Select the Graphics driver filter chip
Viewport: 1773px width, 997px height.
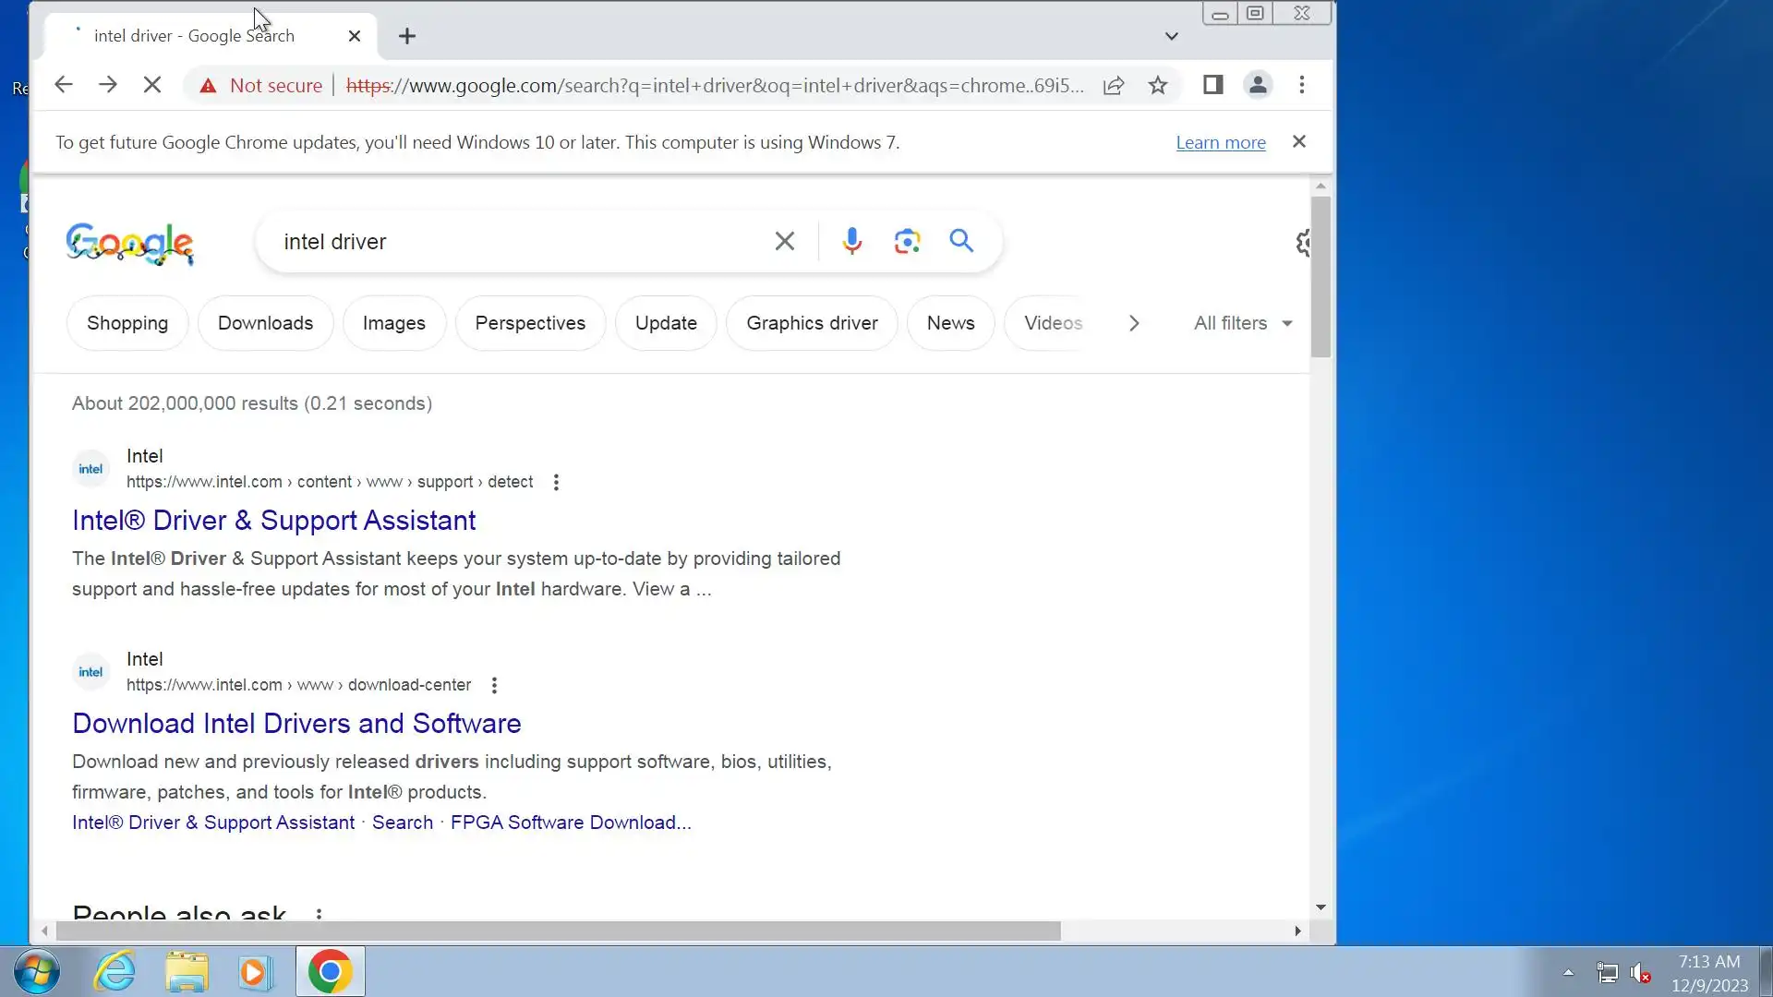pos(812,323)
